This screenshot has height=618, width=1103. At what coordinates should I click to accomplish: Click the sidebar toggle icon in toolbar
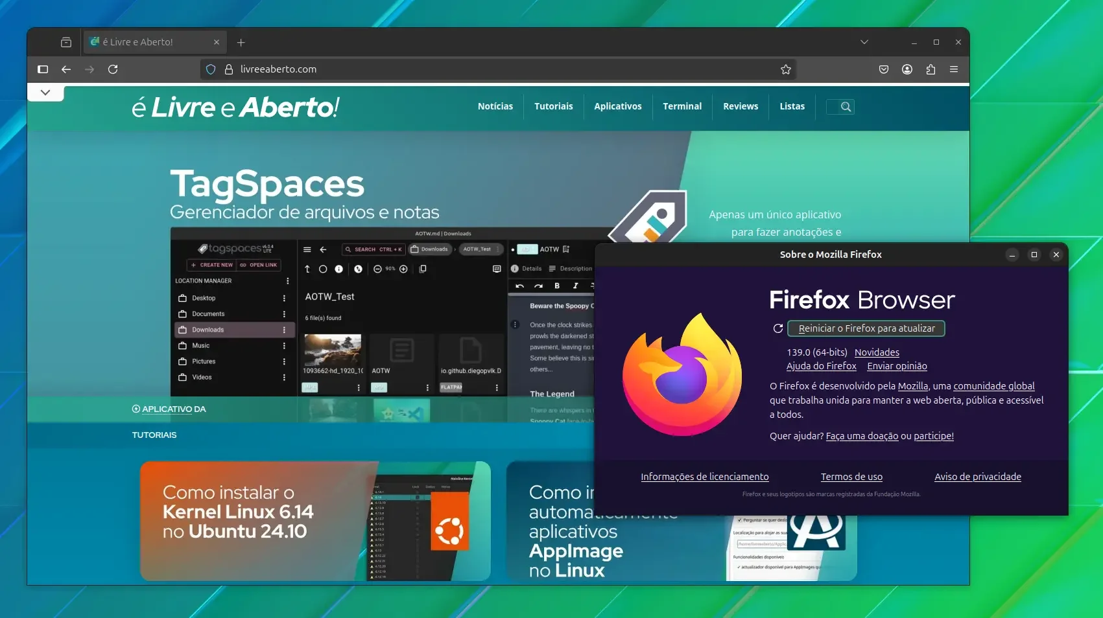point(43,69)
